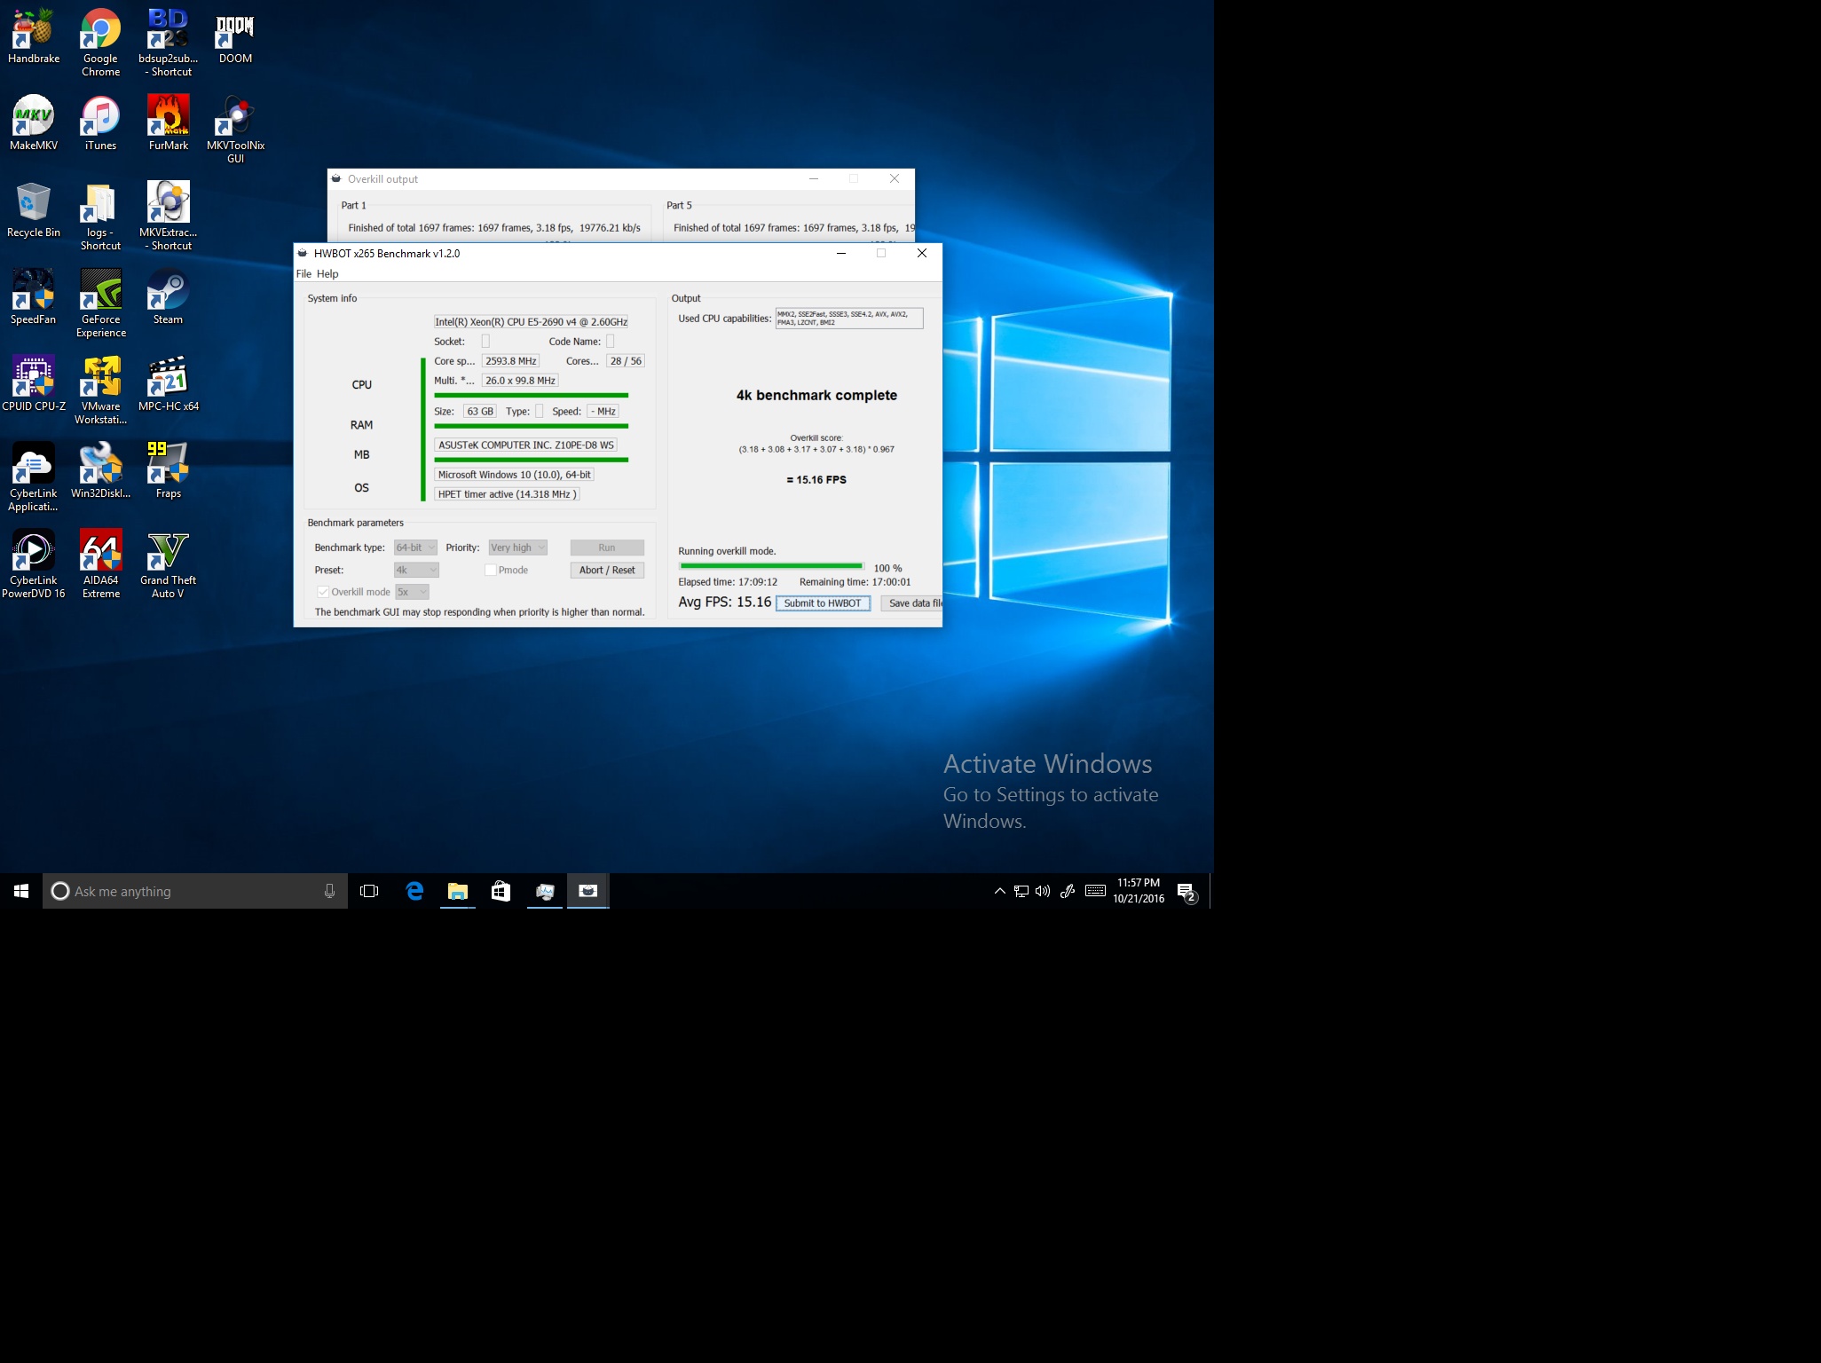Select the logs shortcut folder icon
The width and height of the screenshot is (1821, 1363).
point(100,216)
